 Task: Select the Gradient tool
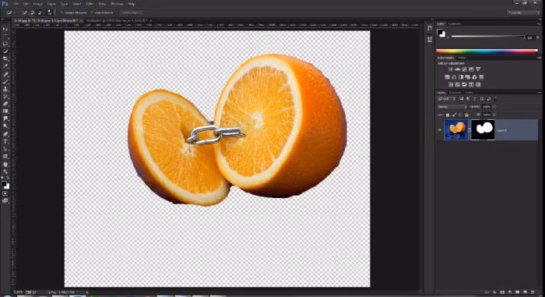(x=5, y=111)
